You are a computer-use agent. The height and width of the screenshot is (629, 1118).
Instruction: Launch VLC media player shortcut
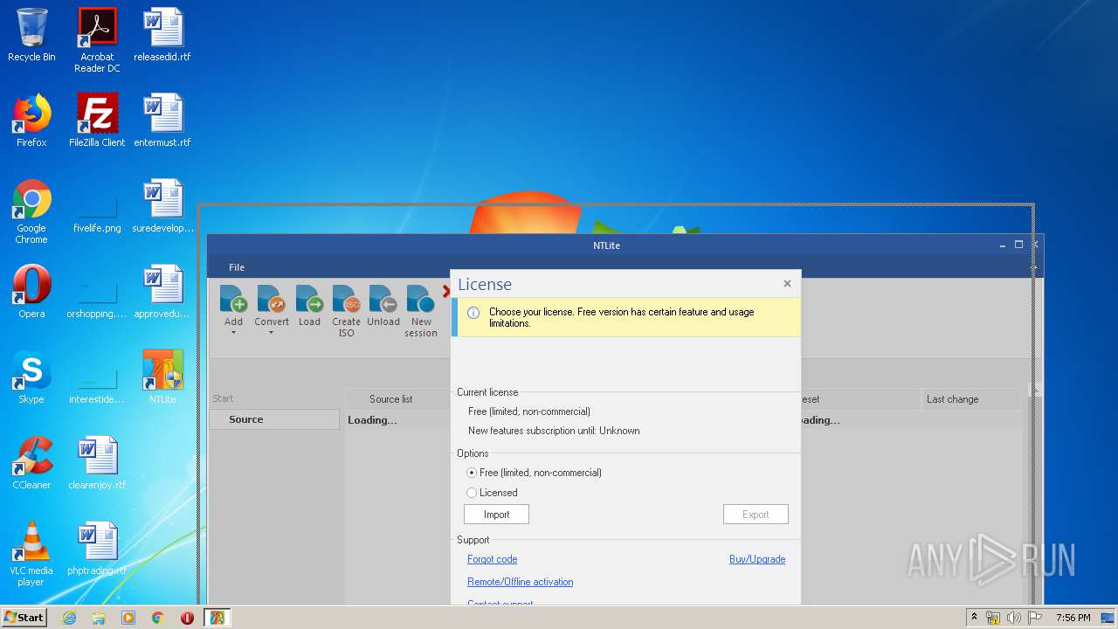coord(31,554)
